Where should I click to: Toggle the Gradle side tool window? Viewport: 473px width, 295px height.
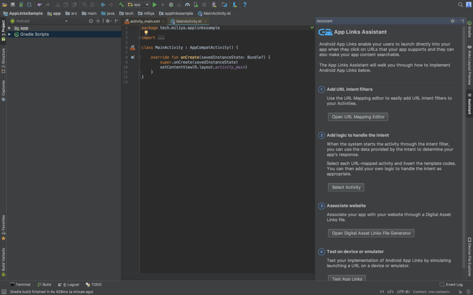point(469,29)
